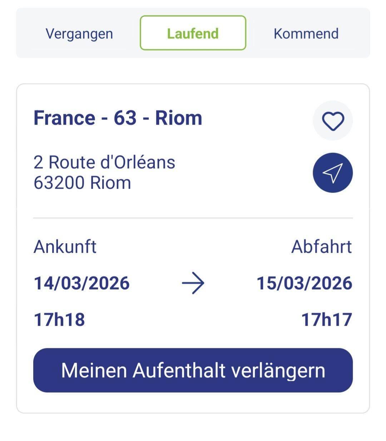Select the arrival date 14/03/2026
This screenshot has height=441, width=386.
click(x=81, y=283)
